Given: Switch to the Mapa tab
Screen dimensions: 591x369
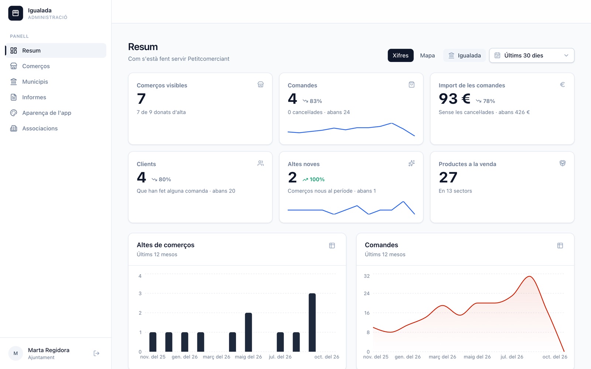Looking at the screenshot, I should click(427, 55).
